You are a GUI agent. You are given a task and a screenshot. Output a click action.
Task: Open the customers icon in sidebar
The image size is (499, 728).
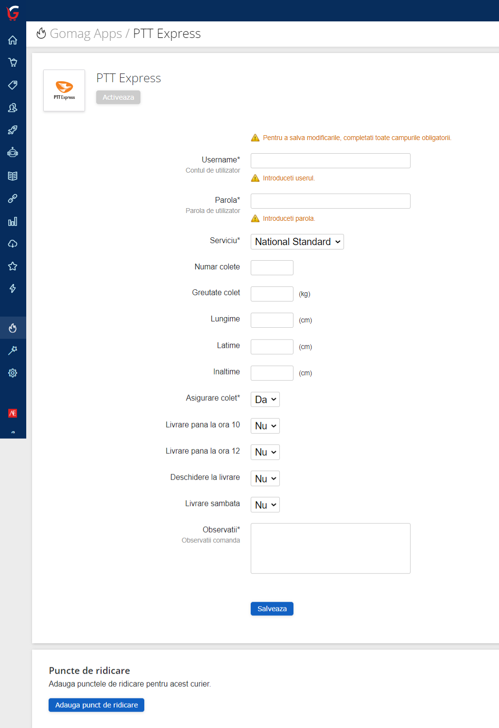click(x=13, y=107)
